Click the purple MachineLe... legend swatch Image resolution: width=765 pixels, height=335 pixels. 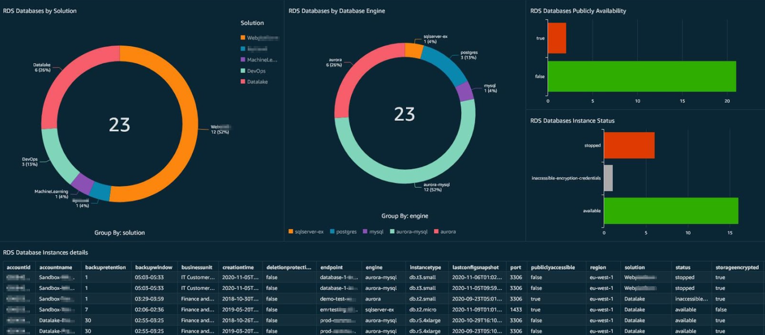click(243, 60)
